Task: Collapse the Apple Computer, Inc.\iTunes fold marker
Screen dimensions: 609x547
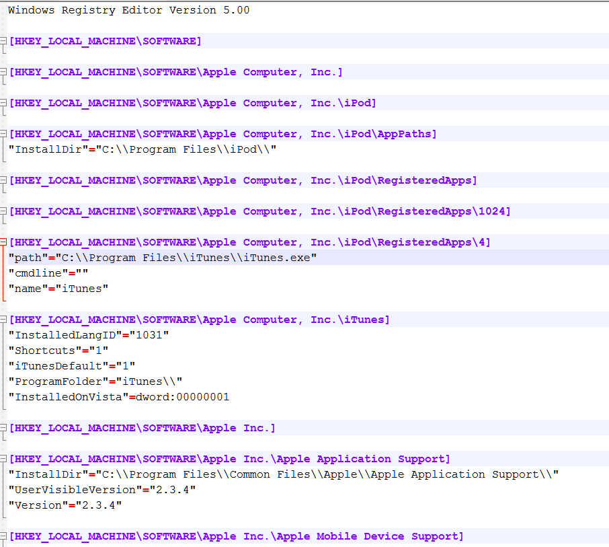Action: tap(3, 319)
